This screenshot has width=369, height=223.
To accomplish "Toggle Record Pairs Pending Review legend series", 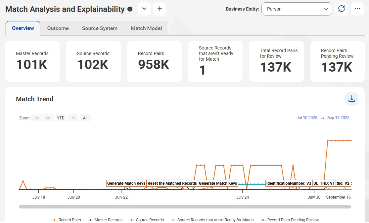I will pyautogui.click(x=290, y=220).
